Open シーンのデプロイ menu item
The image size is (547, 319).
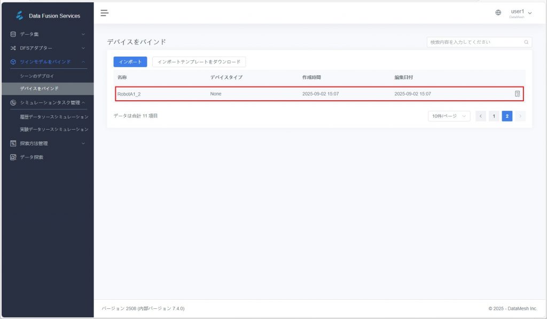coord(37,76)
